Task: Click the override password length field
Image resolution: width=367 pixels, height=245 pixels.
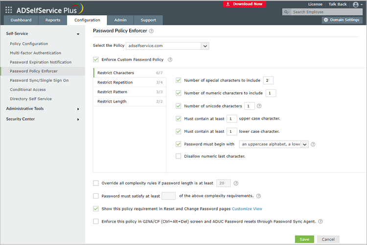Action: 223,183
